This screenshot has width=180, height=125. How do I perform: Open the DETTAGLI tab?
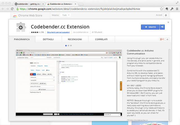[48, 39]
